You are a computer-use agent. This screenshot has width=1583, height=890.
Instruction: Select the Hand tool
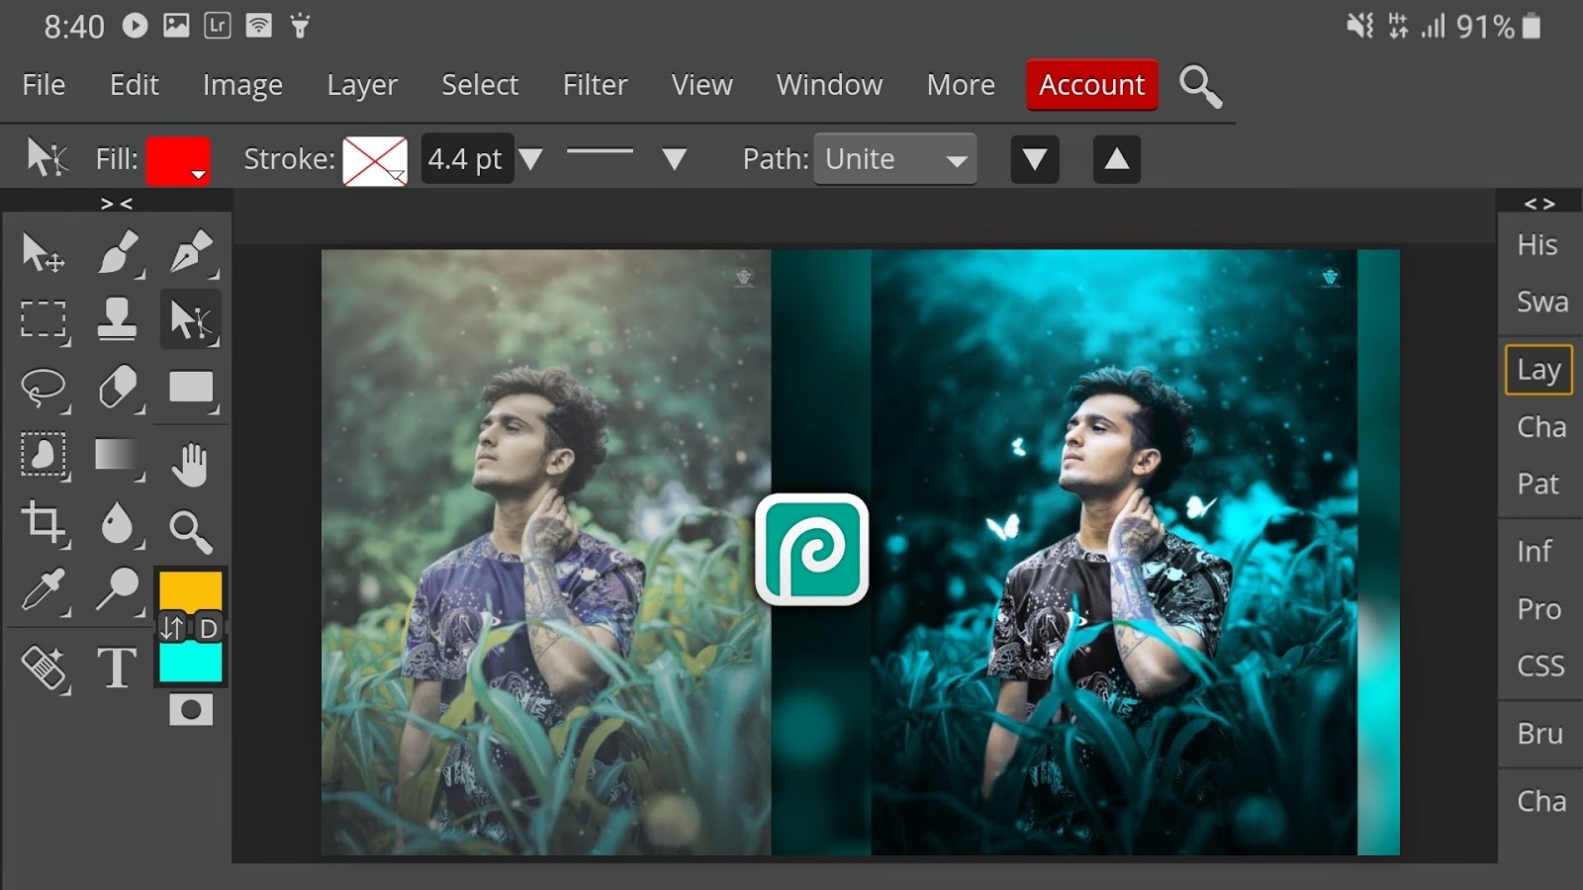tap(190, 456)
